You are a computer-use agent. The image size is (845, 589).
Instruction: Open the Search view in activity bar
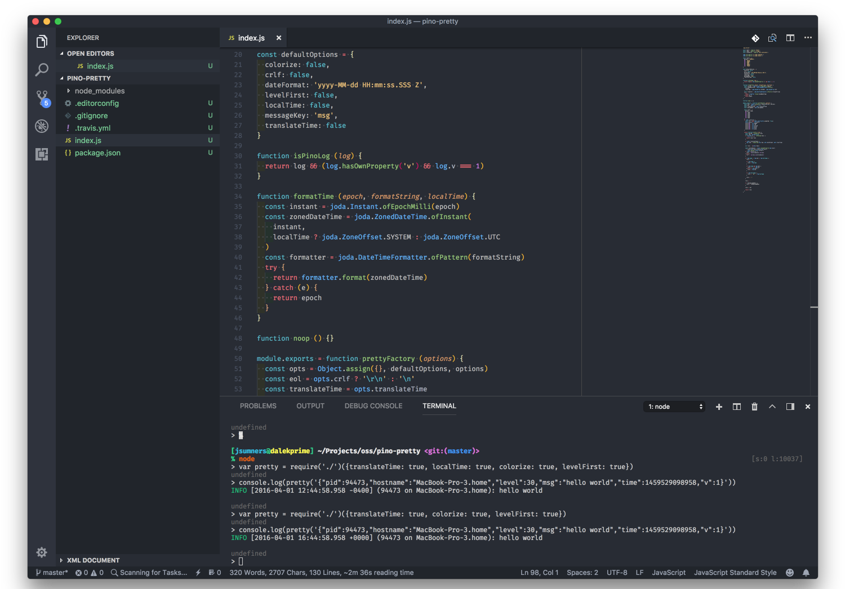tap(42, 70)
